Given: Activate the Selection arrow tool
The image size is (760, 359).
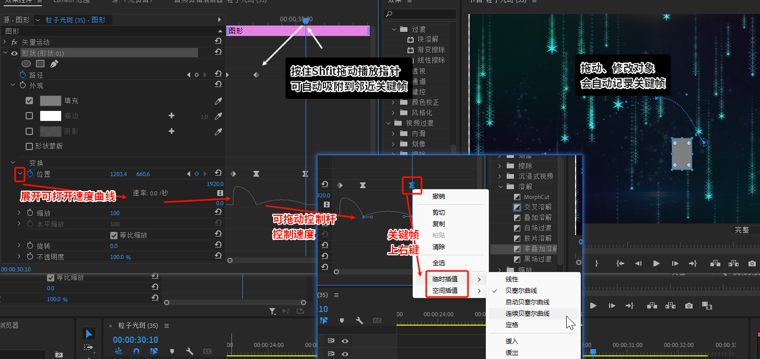Looking at the screenshot, I should coord(89,334).
